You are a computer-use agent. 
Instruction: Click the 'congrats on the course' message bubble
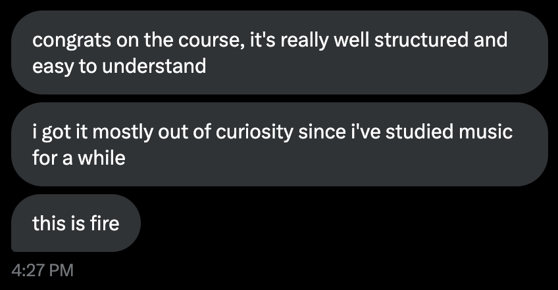(x=279, y=52)
